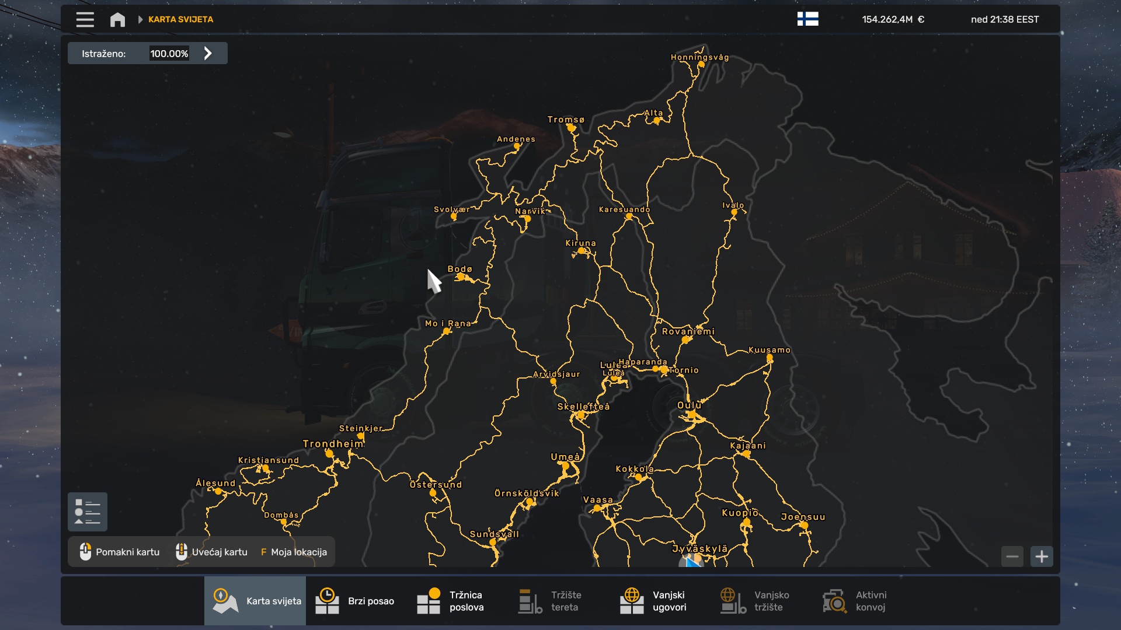Zoom in with the plus button
Viewport: 1121px width, 630px height.
pyautogui.click(x=1042, y=556)
